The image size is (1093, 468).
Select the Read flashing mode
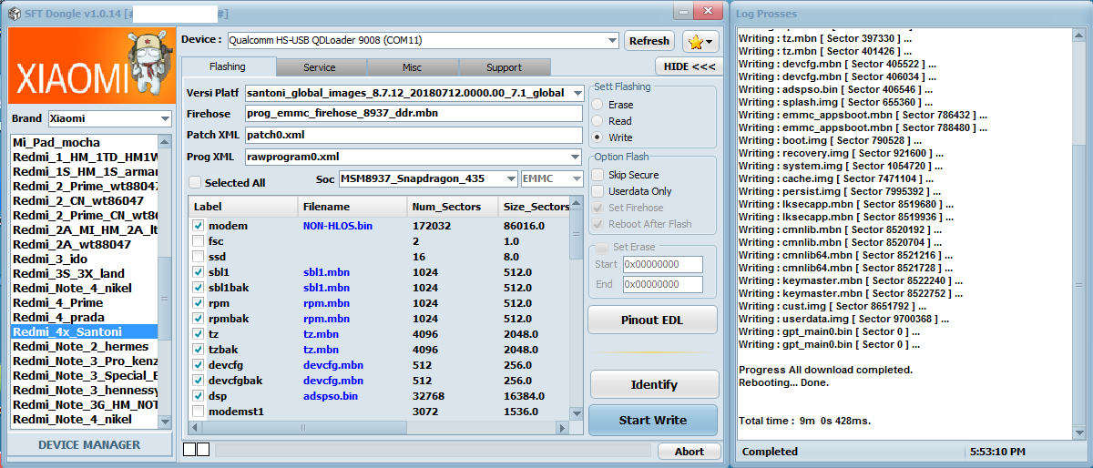pos(598,121)
